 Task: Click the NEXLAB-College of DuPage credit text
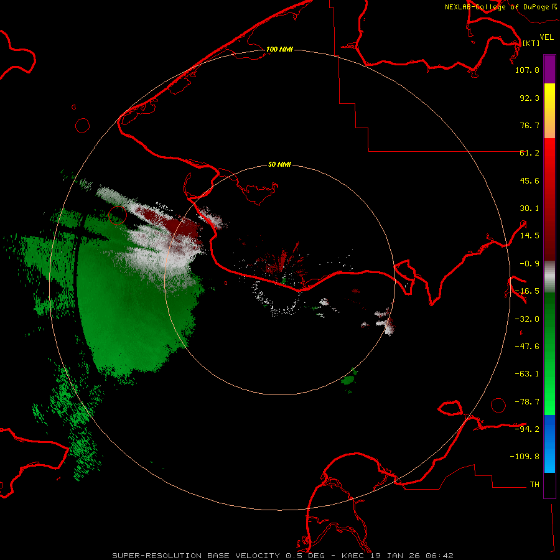(x=500, y=7)
